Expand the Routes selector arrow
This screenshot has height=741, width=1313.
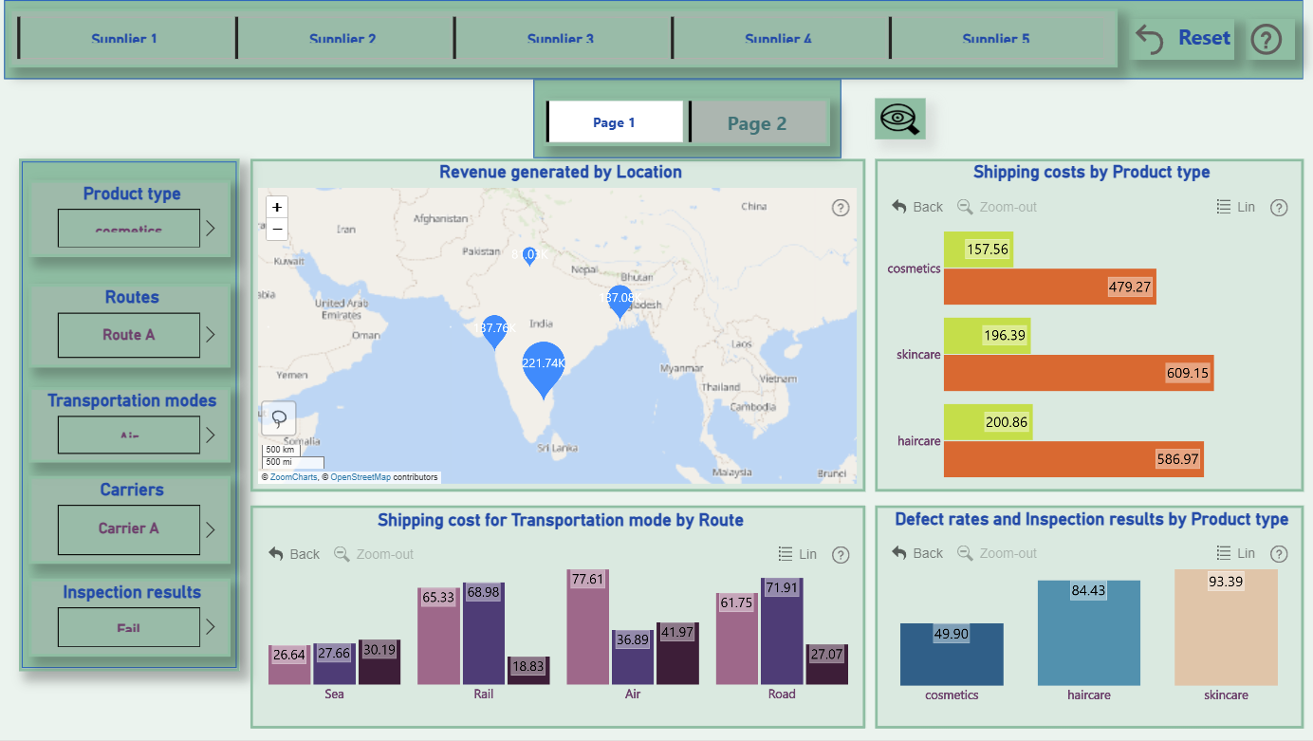coord(211,335)
